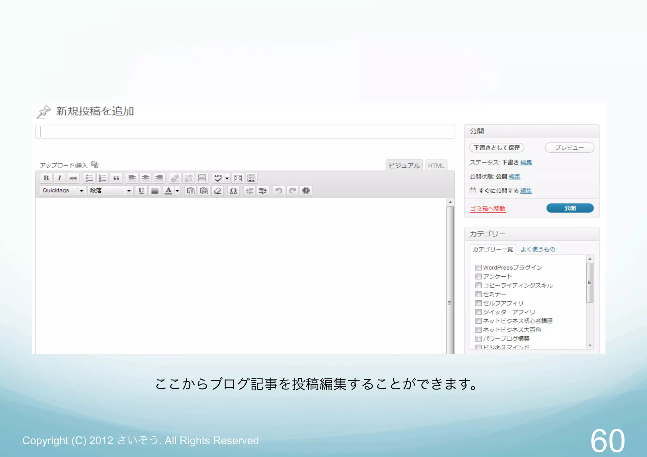Insert More tag icon

202,178
